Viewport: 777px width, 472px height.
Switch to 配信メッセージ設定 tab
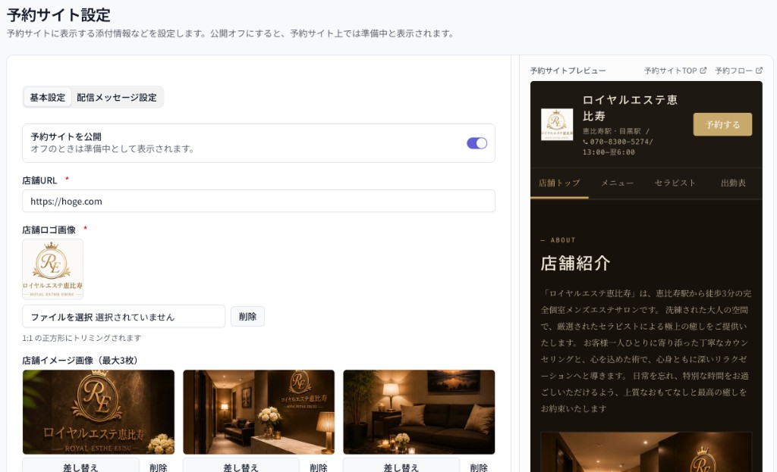116,98
